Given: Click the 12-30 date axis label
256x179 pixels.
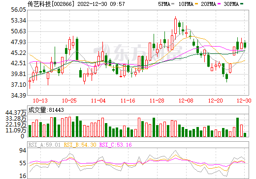Looking at the screenshot, I should 244,101.
